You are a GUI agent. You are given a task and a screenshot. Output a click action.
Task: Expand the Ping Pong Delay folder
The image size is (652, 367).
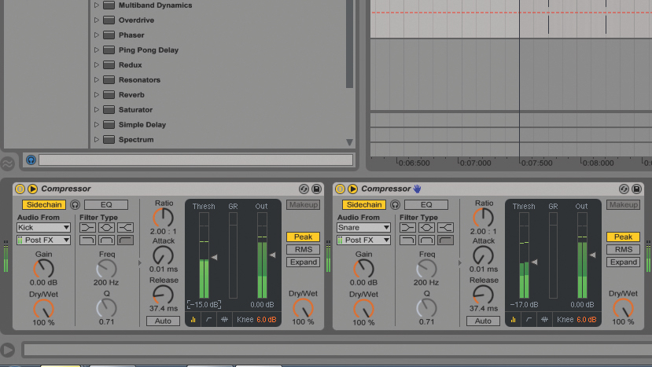[x=97, y=50]
